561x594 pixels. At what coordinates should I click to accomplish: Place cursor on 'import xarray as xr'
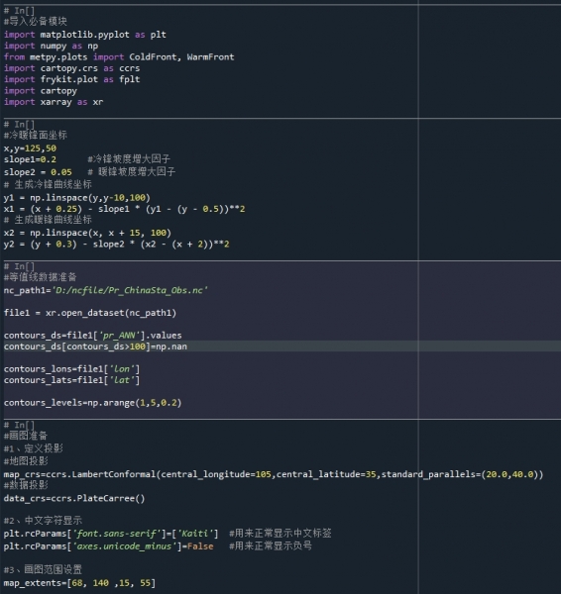click(54, 102)
